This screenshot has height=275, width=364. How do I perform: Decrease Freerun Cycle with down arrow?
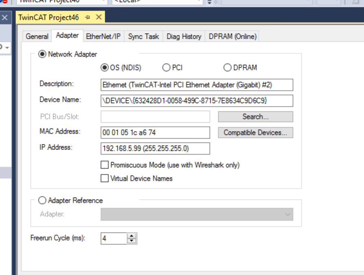[132, 241]
